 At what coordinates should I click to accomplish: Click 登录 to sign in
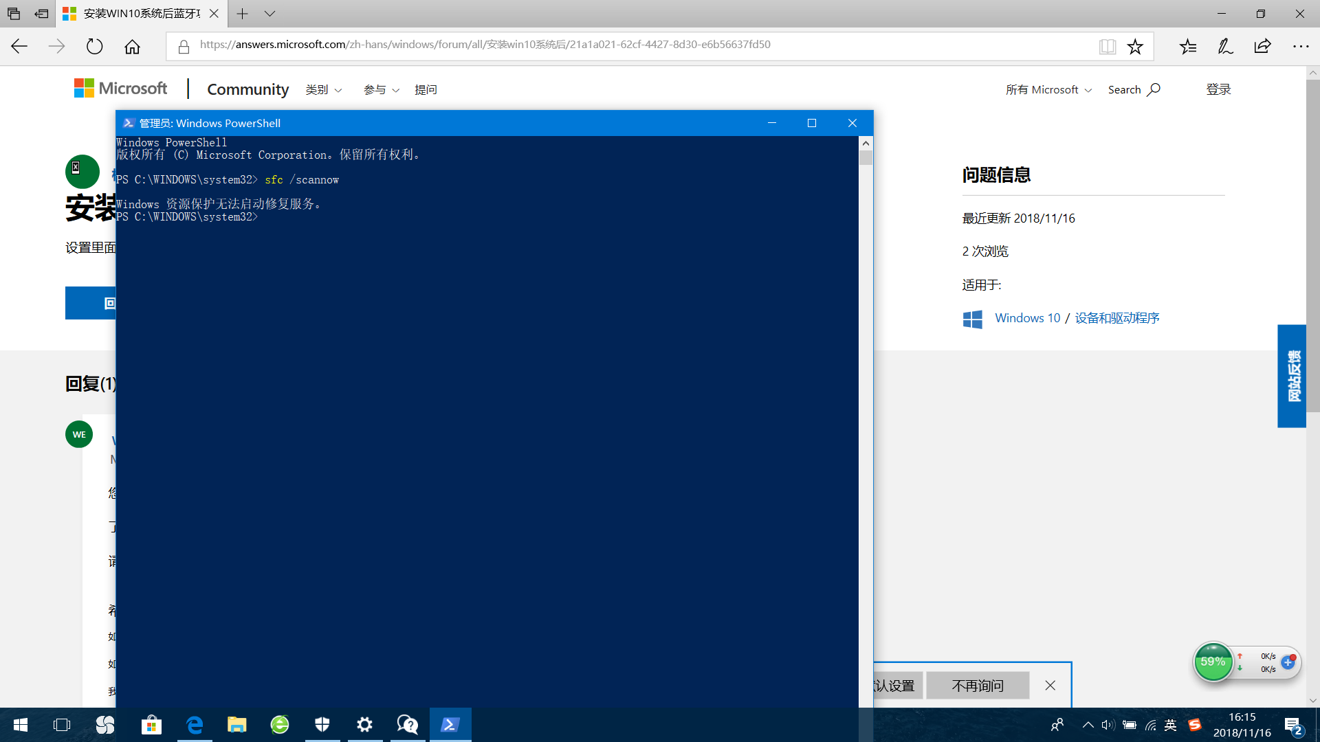click(x=1218, y=89)
